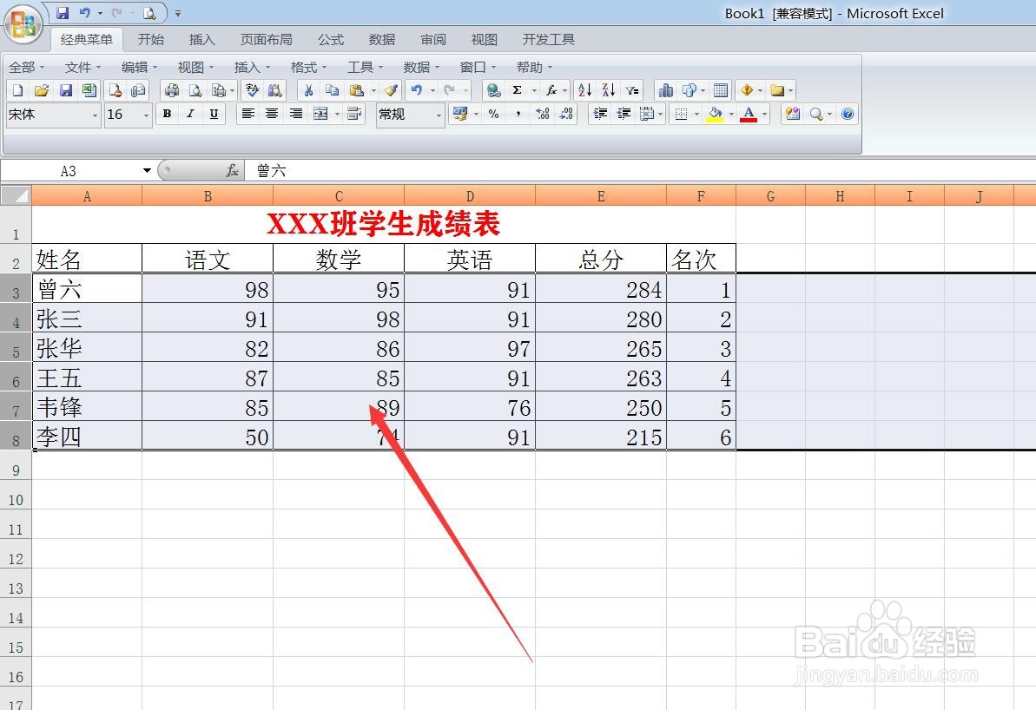This screenshot has width=1036, height=710.
Task: Toggle italic formatting
Action: (190, 114)
